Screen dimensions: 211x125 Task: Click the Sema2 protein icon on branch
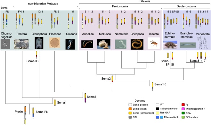click(112, 79)
